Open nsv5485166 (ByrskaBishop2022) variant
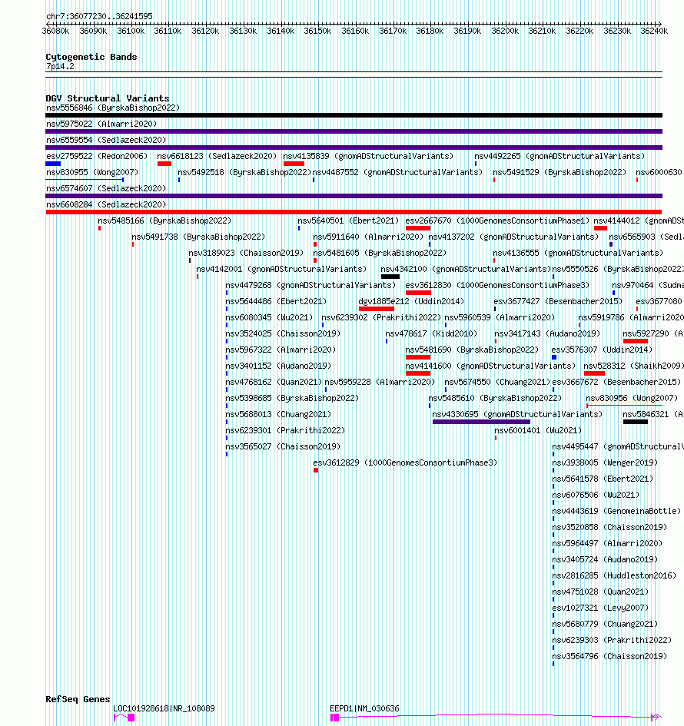Viewport: 684px width, 726px height. point(164,221)
